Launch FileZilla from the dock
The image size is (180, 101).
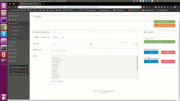click(4, 55)
